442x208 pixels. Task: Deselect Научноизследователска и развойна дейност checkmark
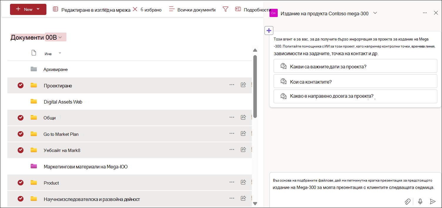tap(21, 199)
